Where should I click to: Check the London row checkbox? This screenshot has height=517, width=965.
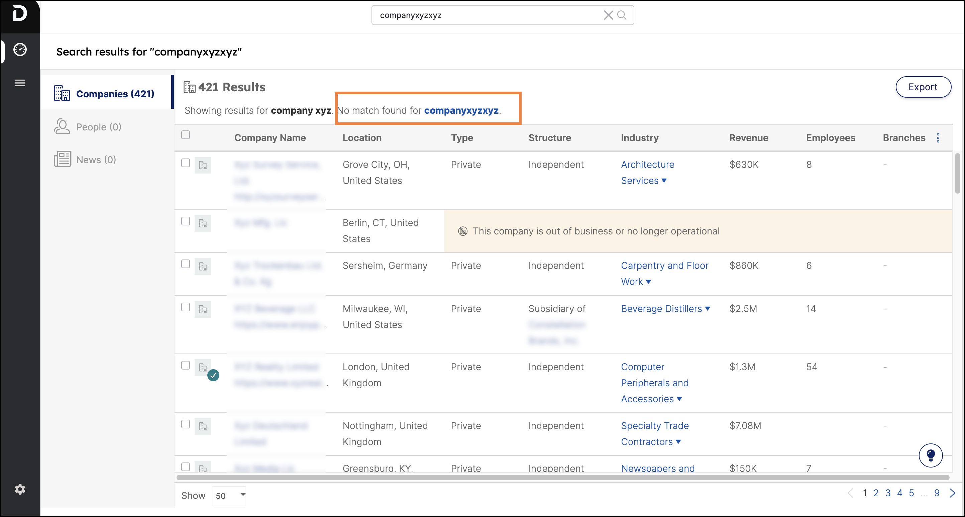click(186, 365)
